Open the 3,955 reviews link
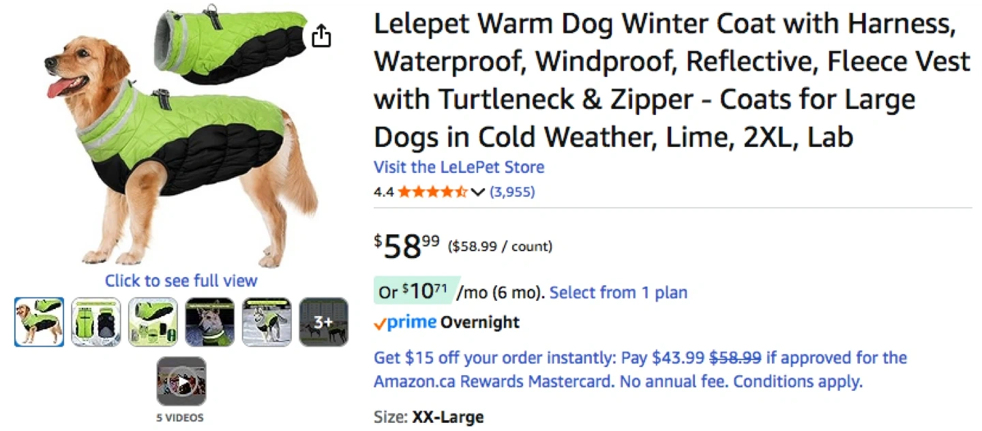982x431 pixels. click(512, 192)
